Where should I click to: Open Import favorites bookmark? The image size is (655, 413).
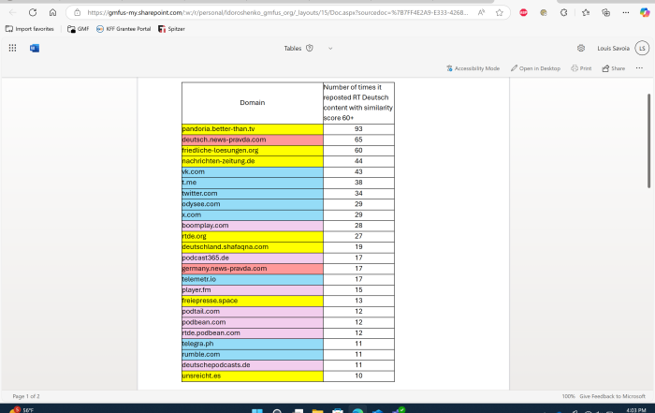click(30, 29)
